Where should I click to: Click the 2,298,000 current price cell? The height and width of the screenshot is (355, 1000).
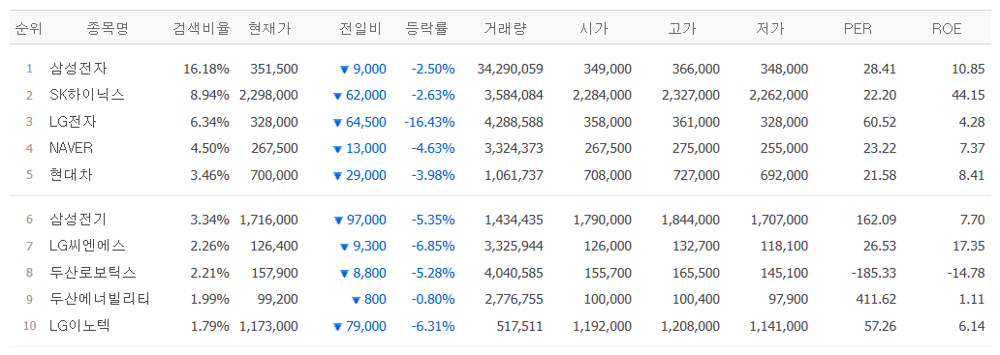[x=268, y=96]
